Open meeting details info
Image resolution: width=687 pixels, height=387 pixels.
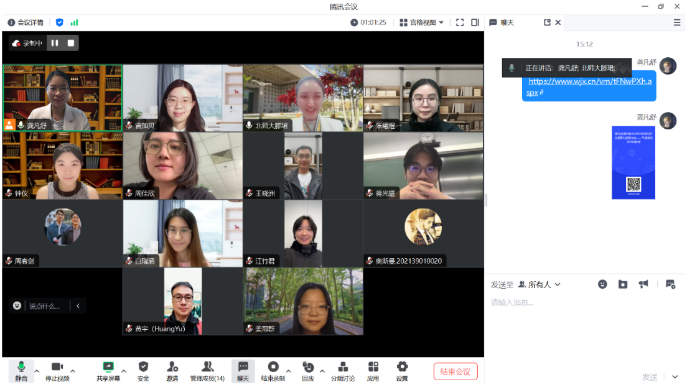point(26,22)
